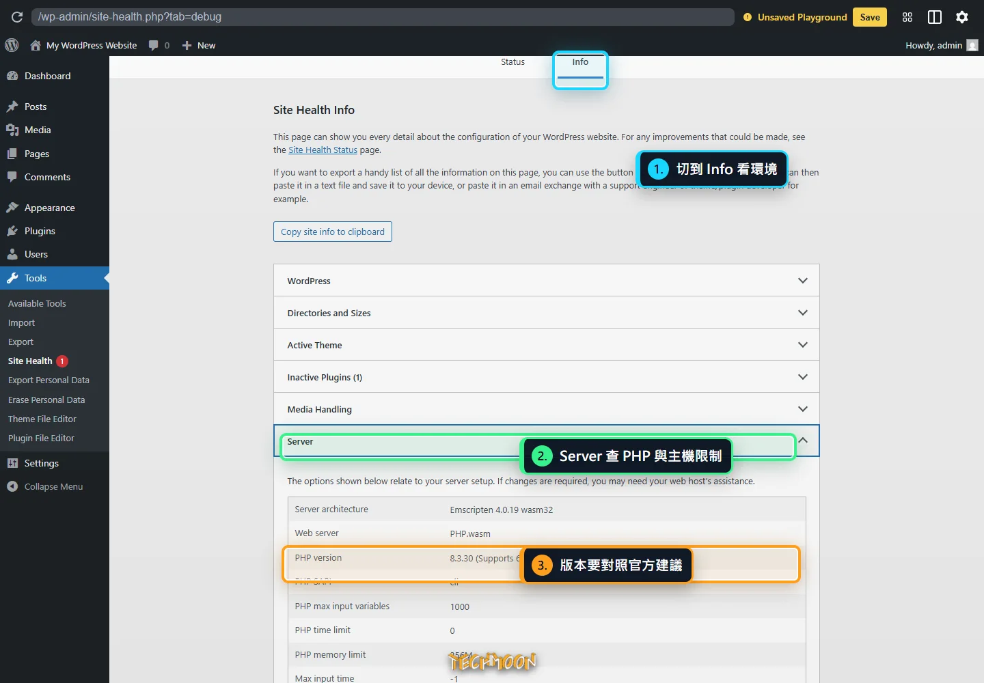The image size is (984, 683).
Task: Open the WordPress logo menu
Action: tap(12, 45)
